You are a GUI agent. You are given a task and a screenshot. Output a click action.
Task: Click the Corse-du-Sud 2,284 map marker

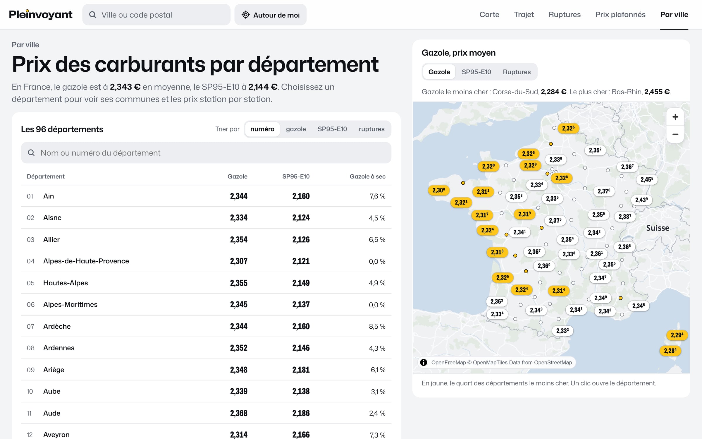click(670, 351)
